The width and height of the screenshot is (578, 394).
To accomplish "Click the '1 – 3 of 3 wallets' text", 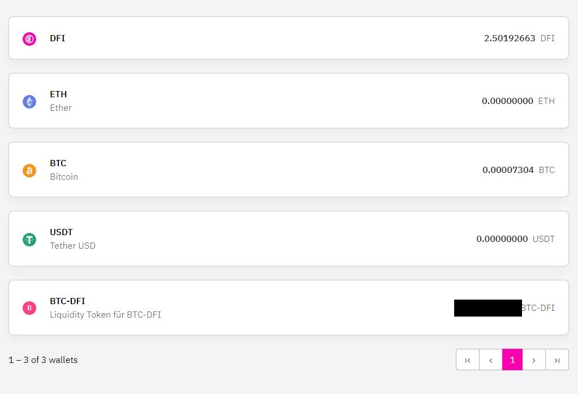I will pos(43,360).
